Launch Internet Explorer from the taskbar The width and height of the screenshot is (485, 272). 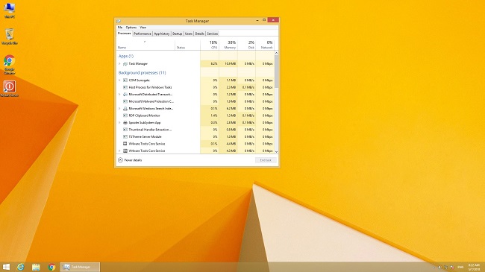(20, 267)
